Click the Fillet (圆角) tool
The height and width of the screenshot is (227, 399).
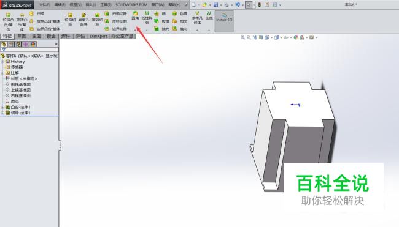click(x=136, y=15)
